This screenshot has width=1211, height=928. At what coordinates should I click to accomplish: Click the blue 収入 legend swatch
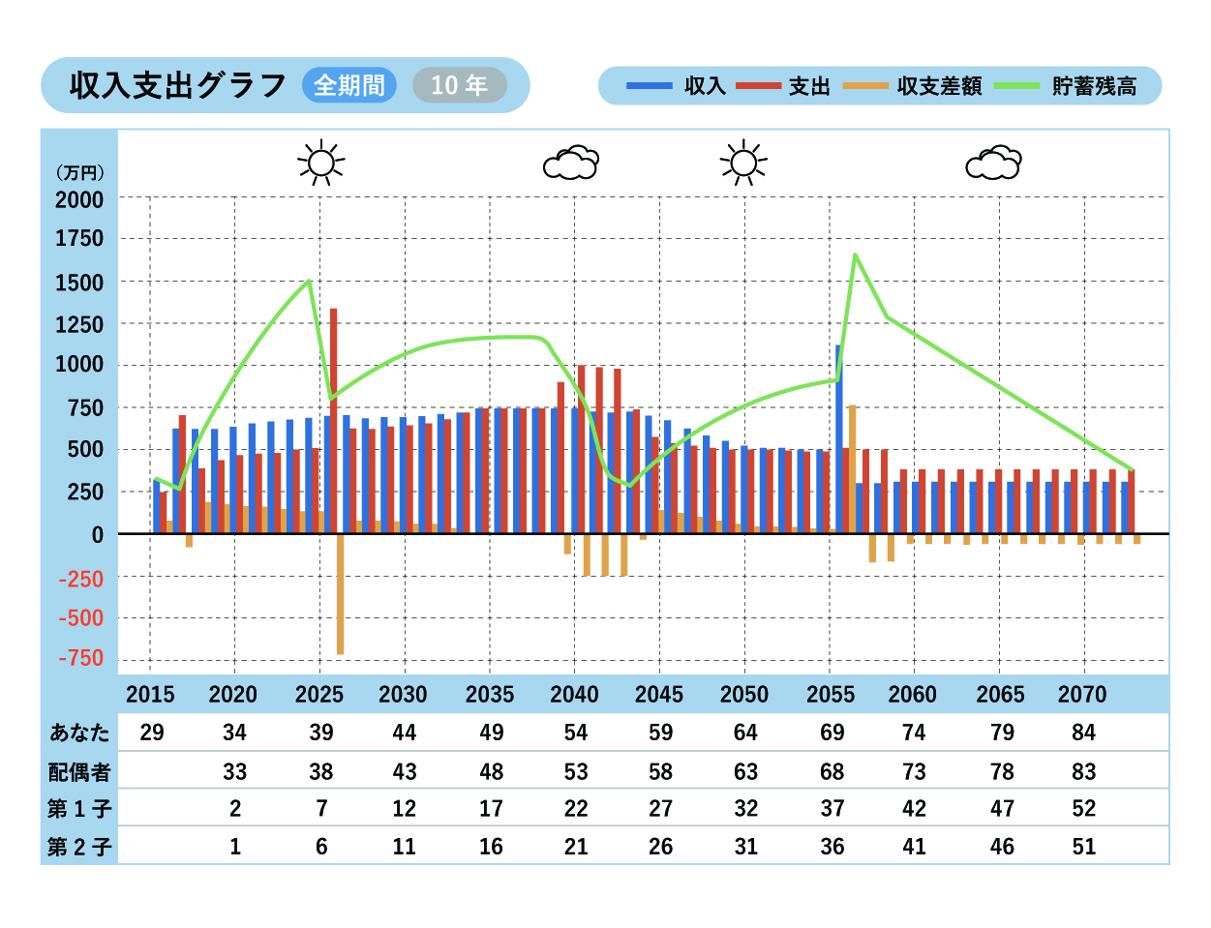650,86
